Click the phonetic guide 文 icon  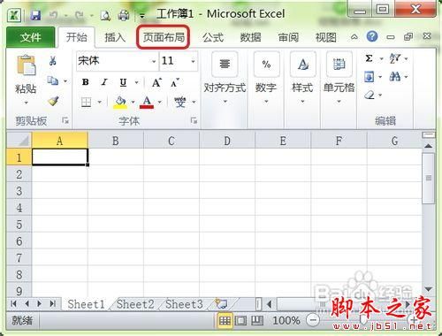(179, 102)
